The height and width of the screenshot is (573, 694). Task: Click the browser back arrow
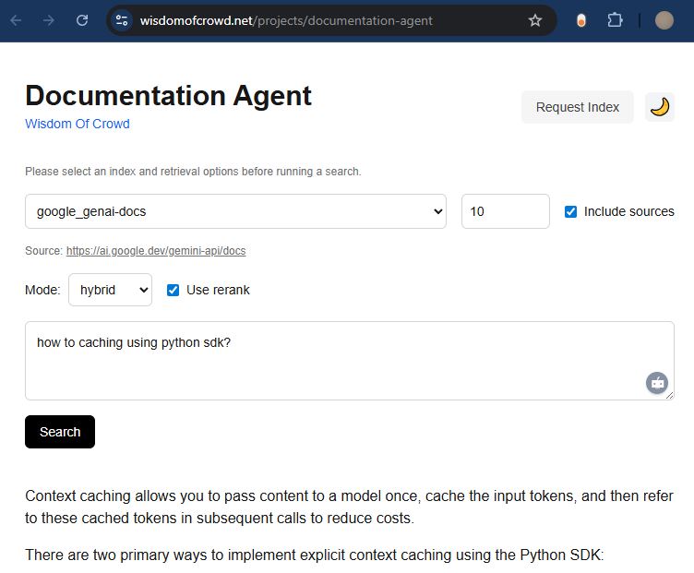pyautogui.click(x=16, y=20)
